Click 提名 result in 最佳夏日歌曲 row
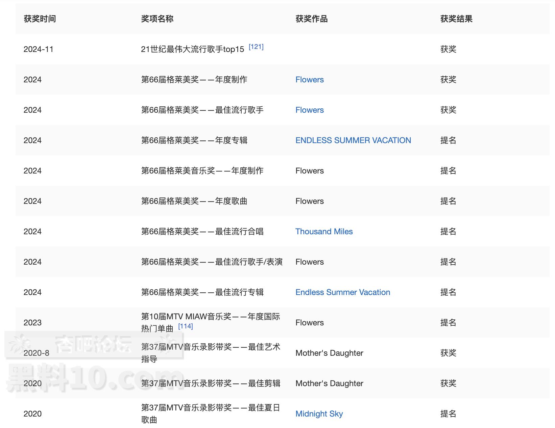This screenshot has width=555, height=428. pos(448,414)
